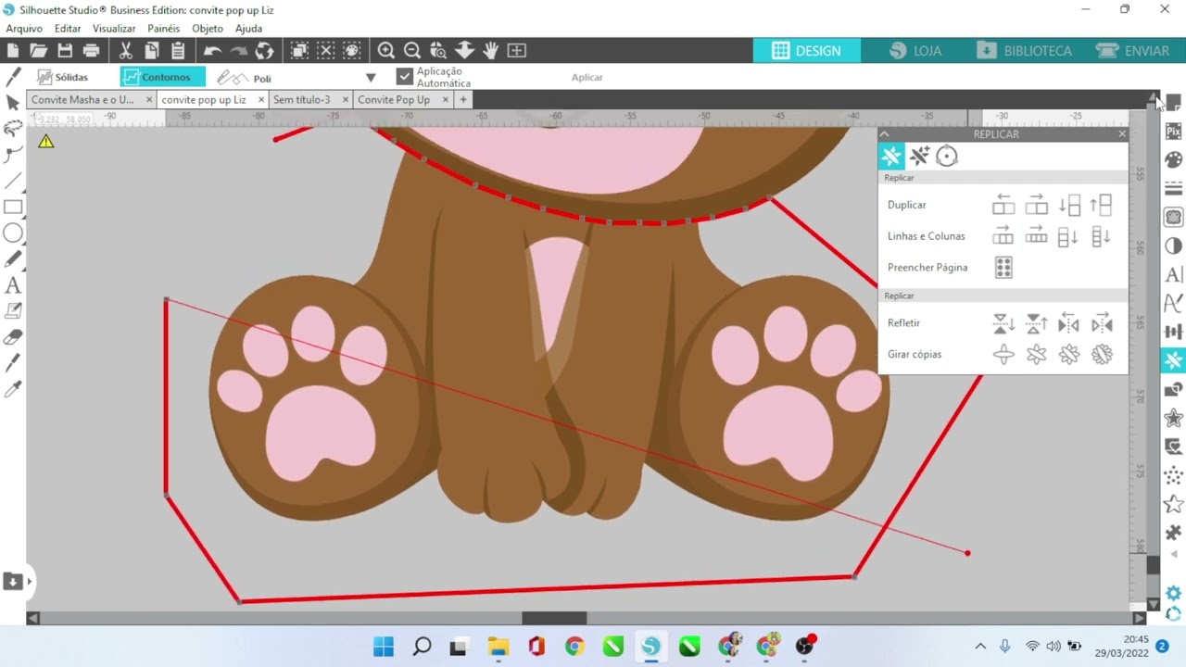Expand the dropdown arrow beside Poli
Viewport: 1186px width, 667px height.
pyautogui.click(x=371, y=78)
